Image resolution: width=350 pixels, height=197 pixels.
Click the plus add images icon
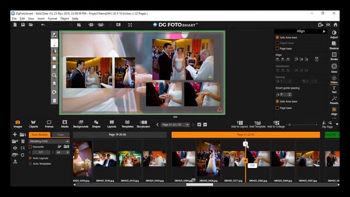point(15,134)
